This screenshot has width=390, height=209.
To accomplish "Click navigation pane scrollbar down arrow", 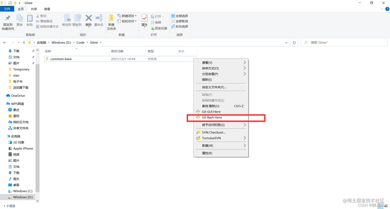I will pyautogui.click(x=37, y=201).
